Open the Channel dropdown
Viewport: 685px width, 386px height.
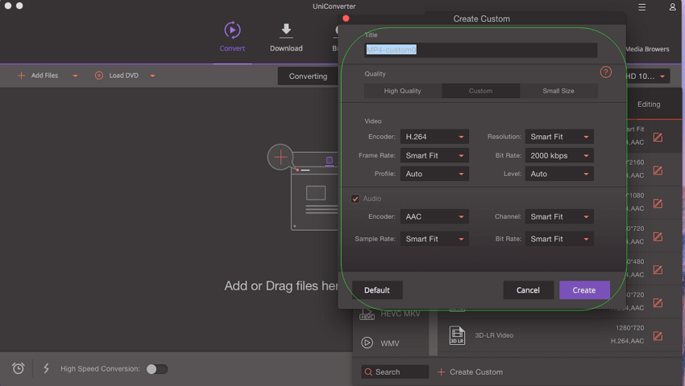559,216
